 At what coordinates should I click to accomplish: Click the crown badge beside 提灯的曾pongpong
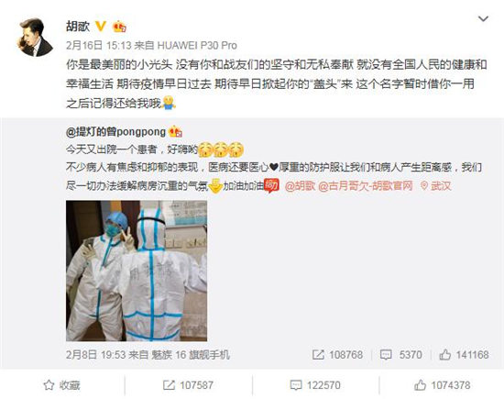pos(175,131)
